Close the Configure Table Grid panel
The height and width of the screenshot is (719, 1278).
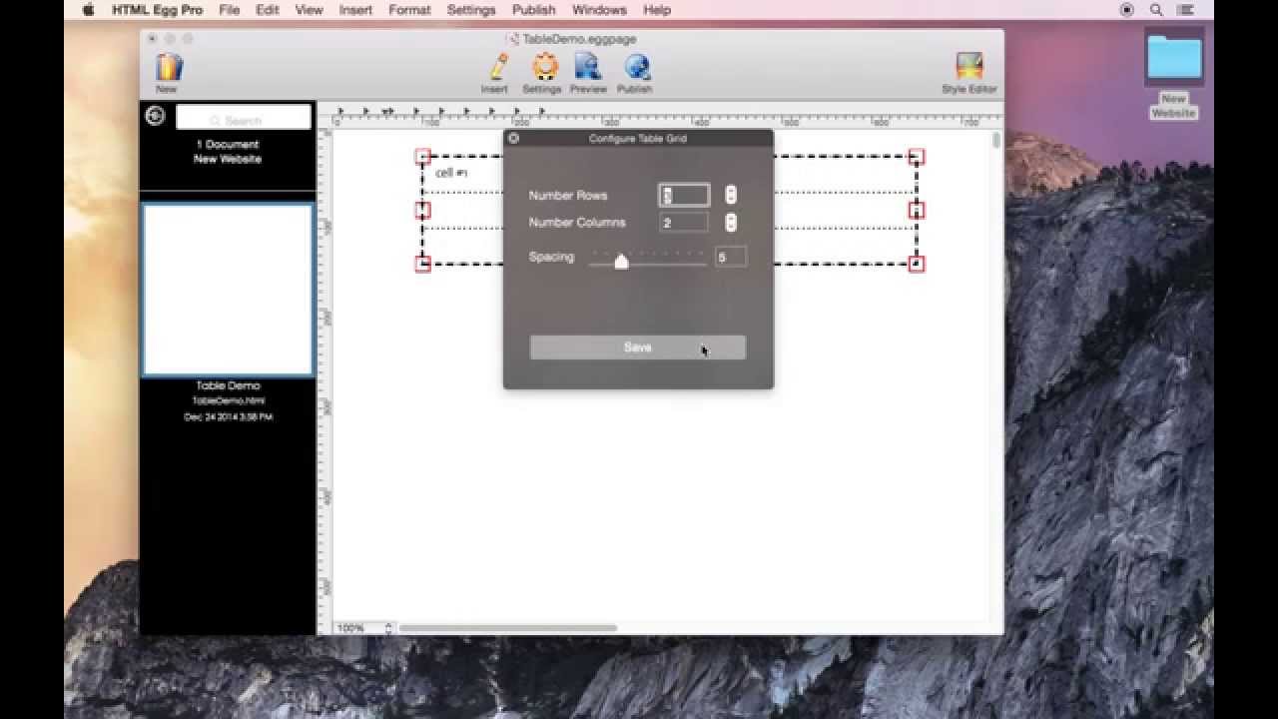click(x=513, y=138)
